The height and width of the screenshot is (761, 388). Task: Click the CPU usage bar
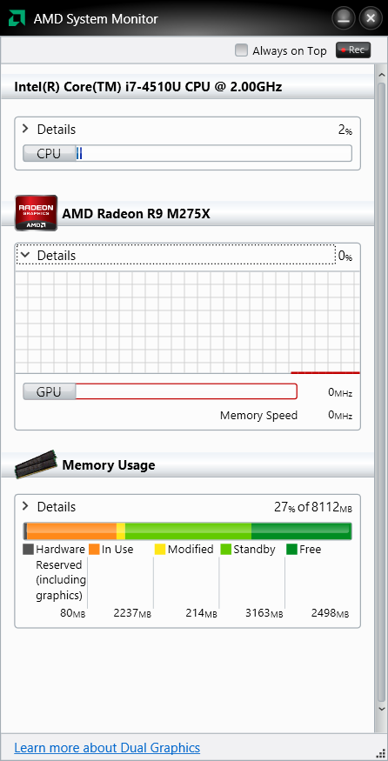187,153
